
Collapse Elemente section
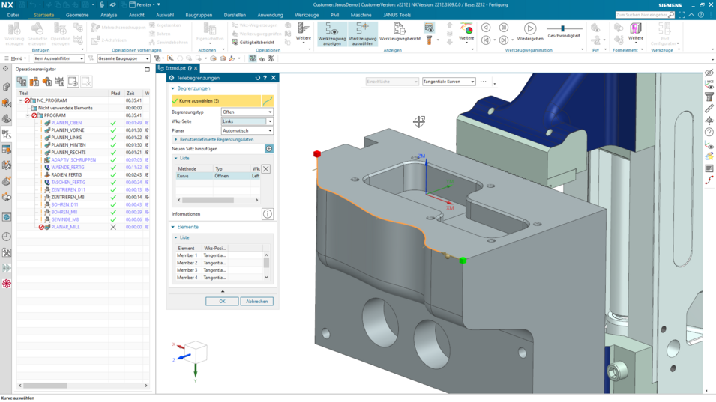pyautogui.click(x=173, y=227)
